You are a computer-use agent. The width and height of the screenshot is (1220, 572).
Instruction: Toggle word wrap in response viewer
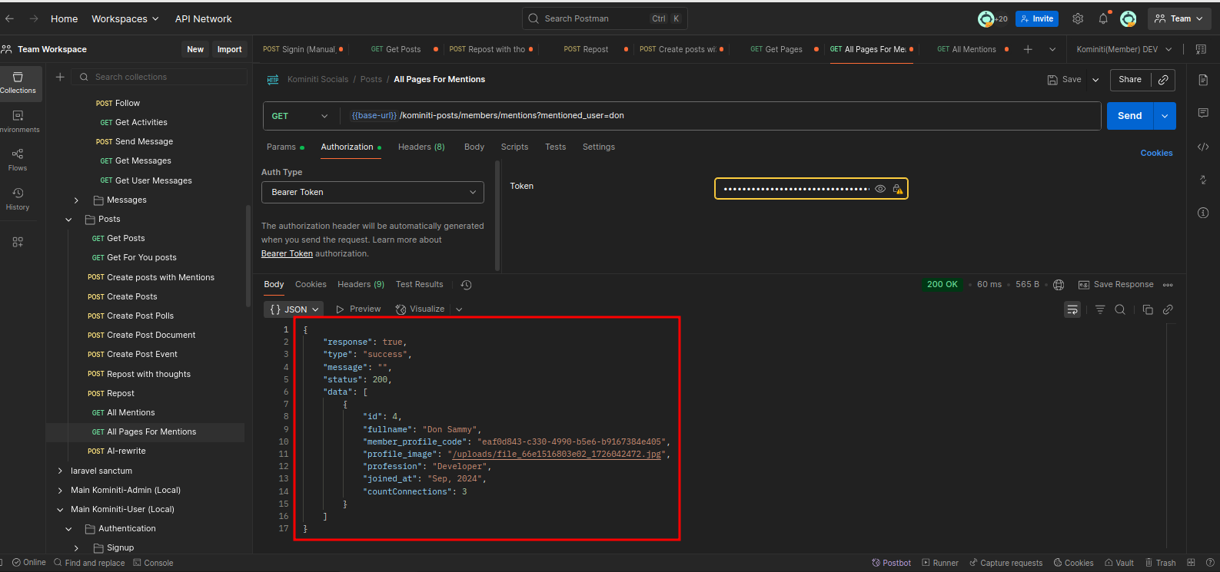coord(1072,309)
